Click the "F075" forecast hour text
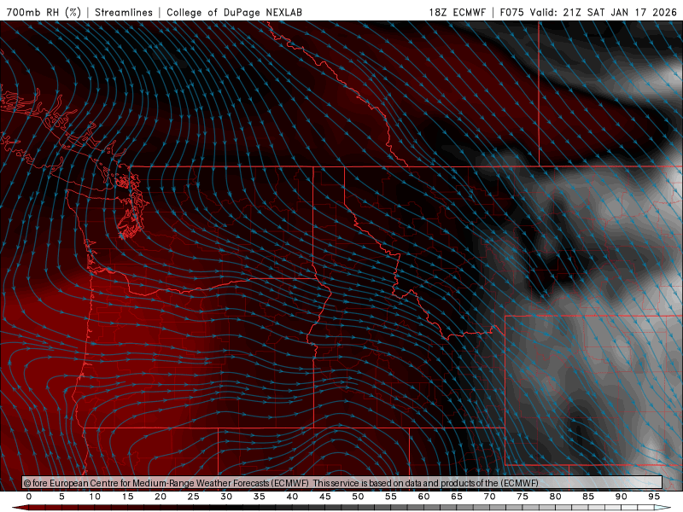The height and width of the screenshot is (512, 683). pyautogui.click(x=511, y=12)
